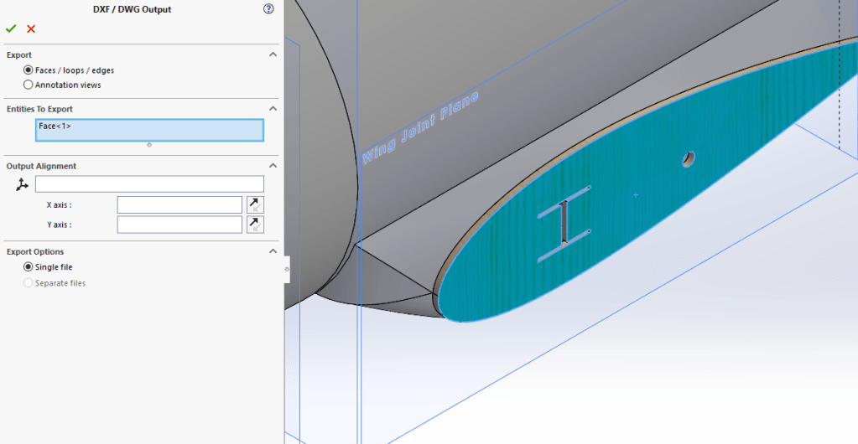The width and height of the screenshot is (858, 444).
Task: Focus the coordinate system origin field
Action: tap(149, 184)
